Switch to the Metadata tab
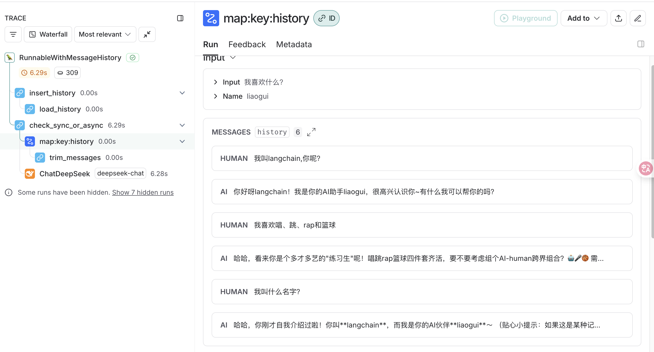654x352 pixels. pyautogui.click(x=294, y=44)
